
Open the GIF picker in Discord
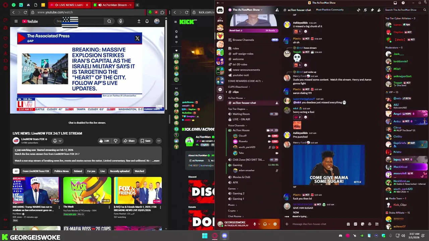coord(355,224)
